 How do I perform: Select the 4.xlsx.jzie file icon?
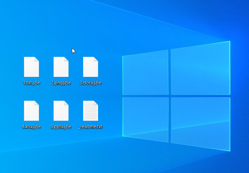tap(31, 111)
